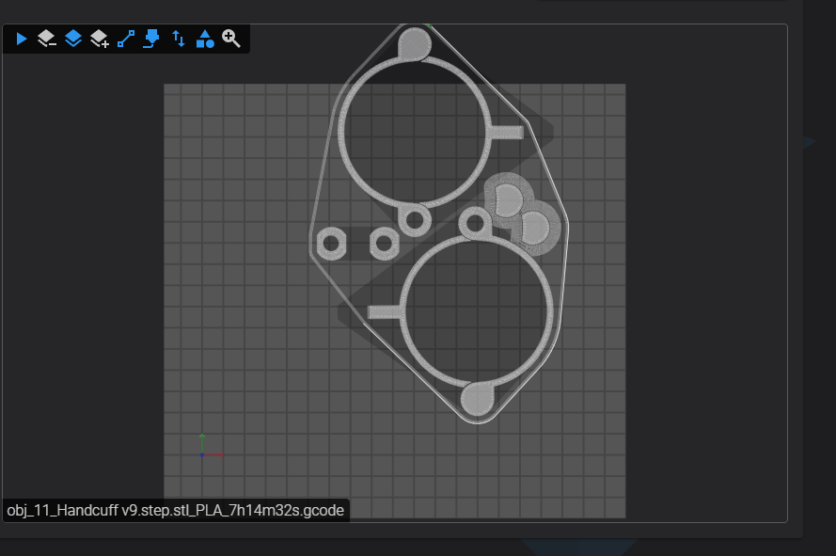The width and height of the screenshot is (836, 556).
Task: Click the rectangular tab on lower ring
Action: click(385, 312)
